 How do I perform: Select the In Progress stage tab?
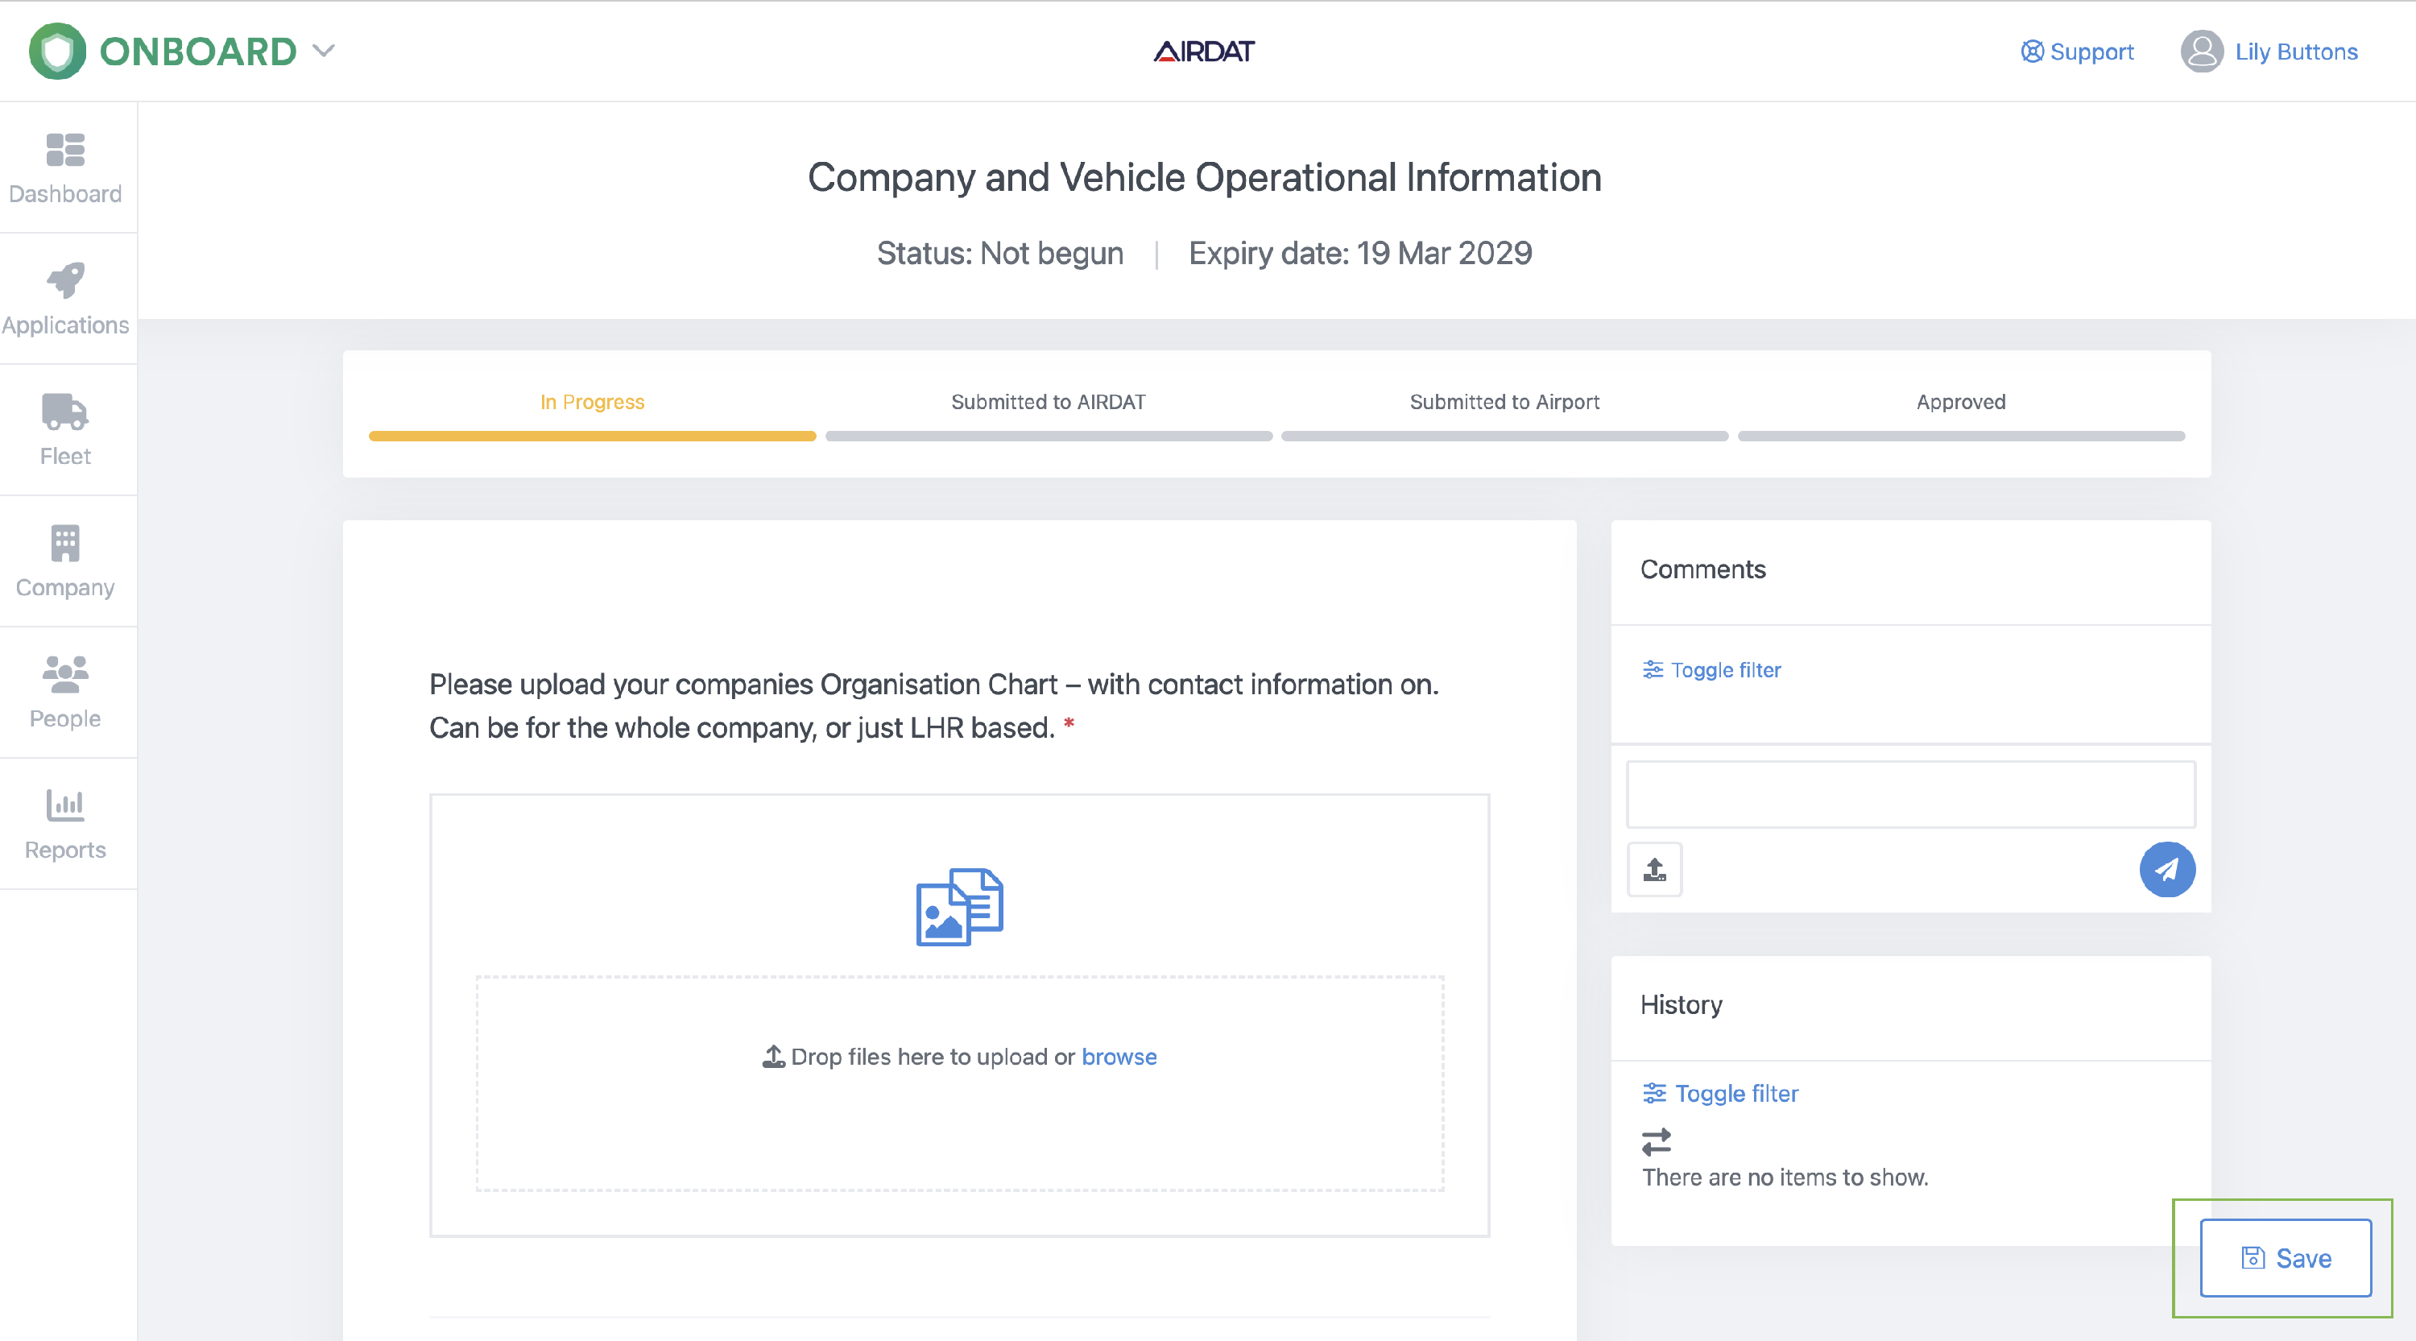(x=592, y=403)
